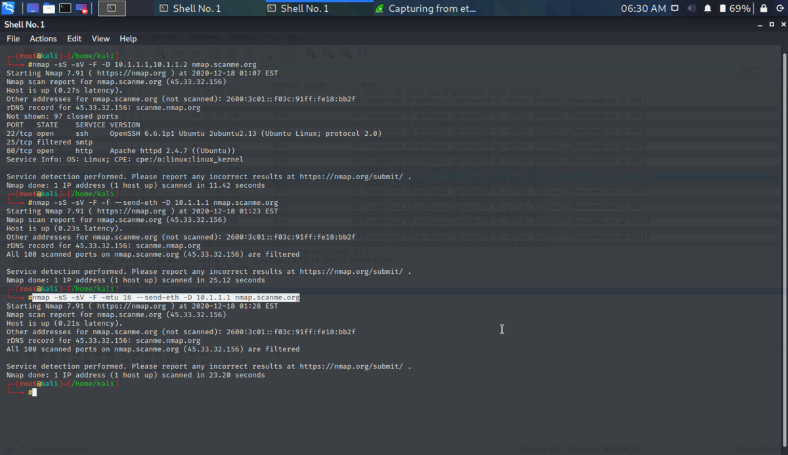Click the 'scanned in 25.12 seconds' line

(136, 280)
